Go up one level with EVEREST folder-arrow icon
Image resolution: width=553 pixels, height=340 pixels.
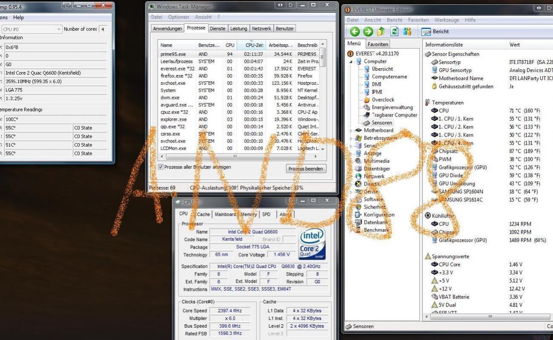click(x=381, y=32)
